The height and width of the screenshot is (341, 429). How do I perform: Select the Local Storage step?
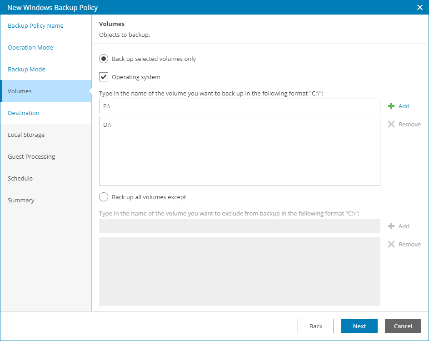[x=26, y=135]
